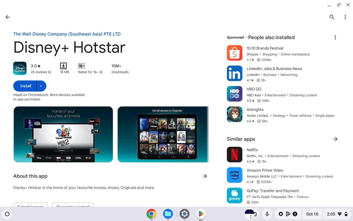Click the HBO GO title text

pos(254,89)
